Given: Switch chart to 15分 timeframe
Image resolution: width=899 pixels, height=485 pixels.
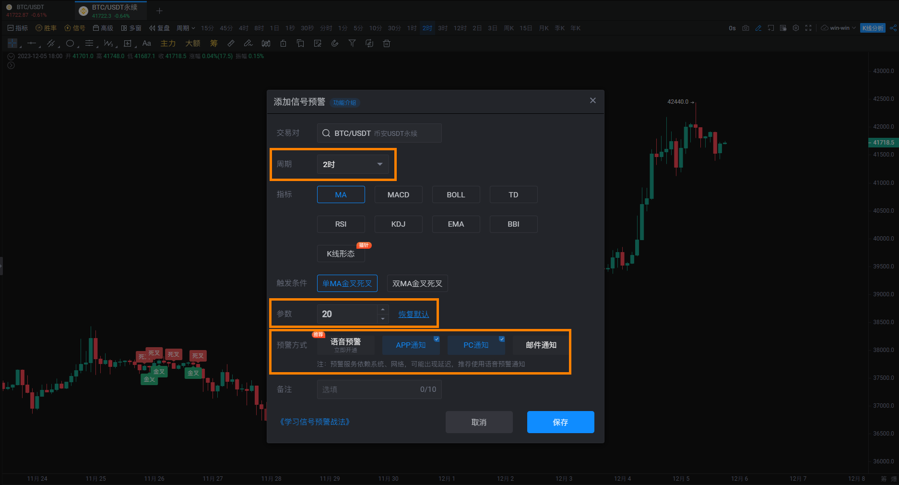Looking at the screenshot, I should (207, 28).
